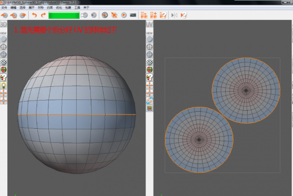Screen dimensions: 293x196
Task: Toggle checker texture in the UV view sidebar
Action: tap(149, 62)
